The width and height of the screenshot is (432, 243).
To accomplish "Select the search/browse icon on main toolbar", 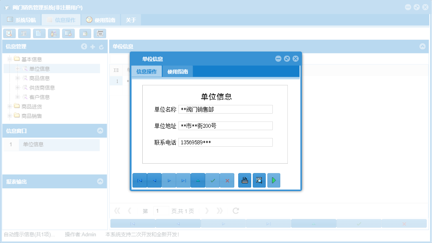I will click(9, 33).
